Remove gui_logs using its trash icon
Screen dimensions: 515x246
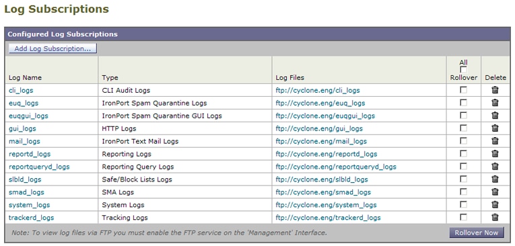point(495,128)
